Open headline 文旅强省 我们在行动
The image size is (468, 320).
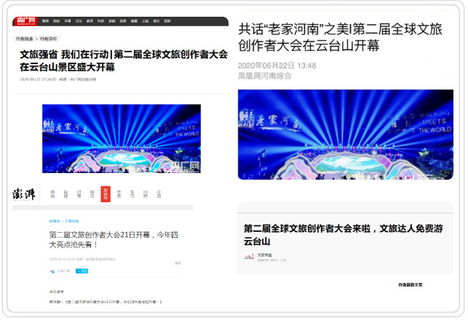pos(123,60)
